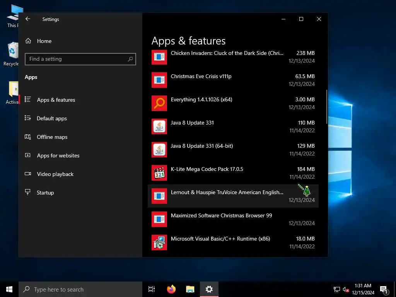The width and height of the screenshot is (396, 297).
Task: Select K-Lite Mega Codec Pack 17.0.5
Action: point(233,173)
